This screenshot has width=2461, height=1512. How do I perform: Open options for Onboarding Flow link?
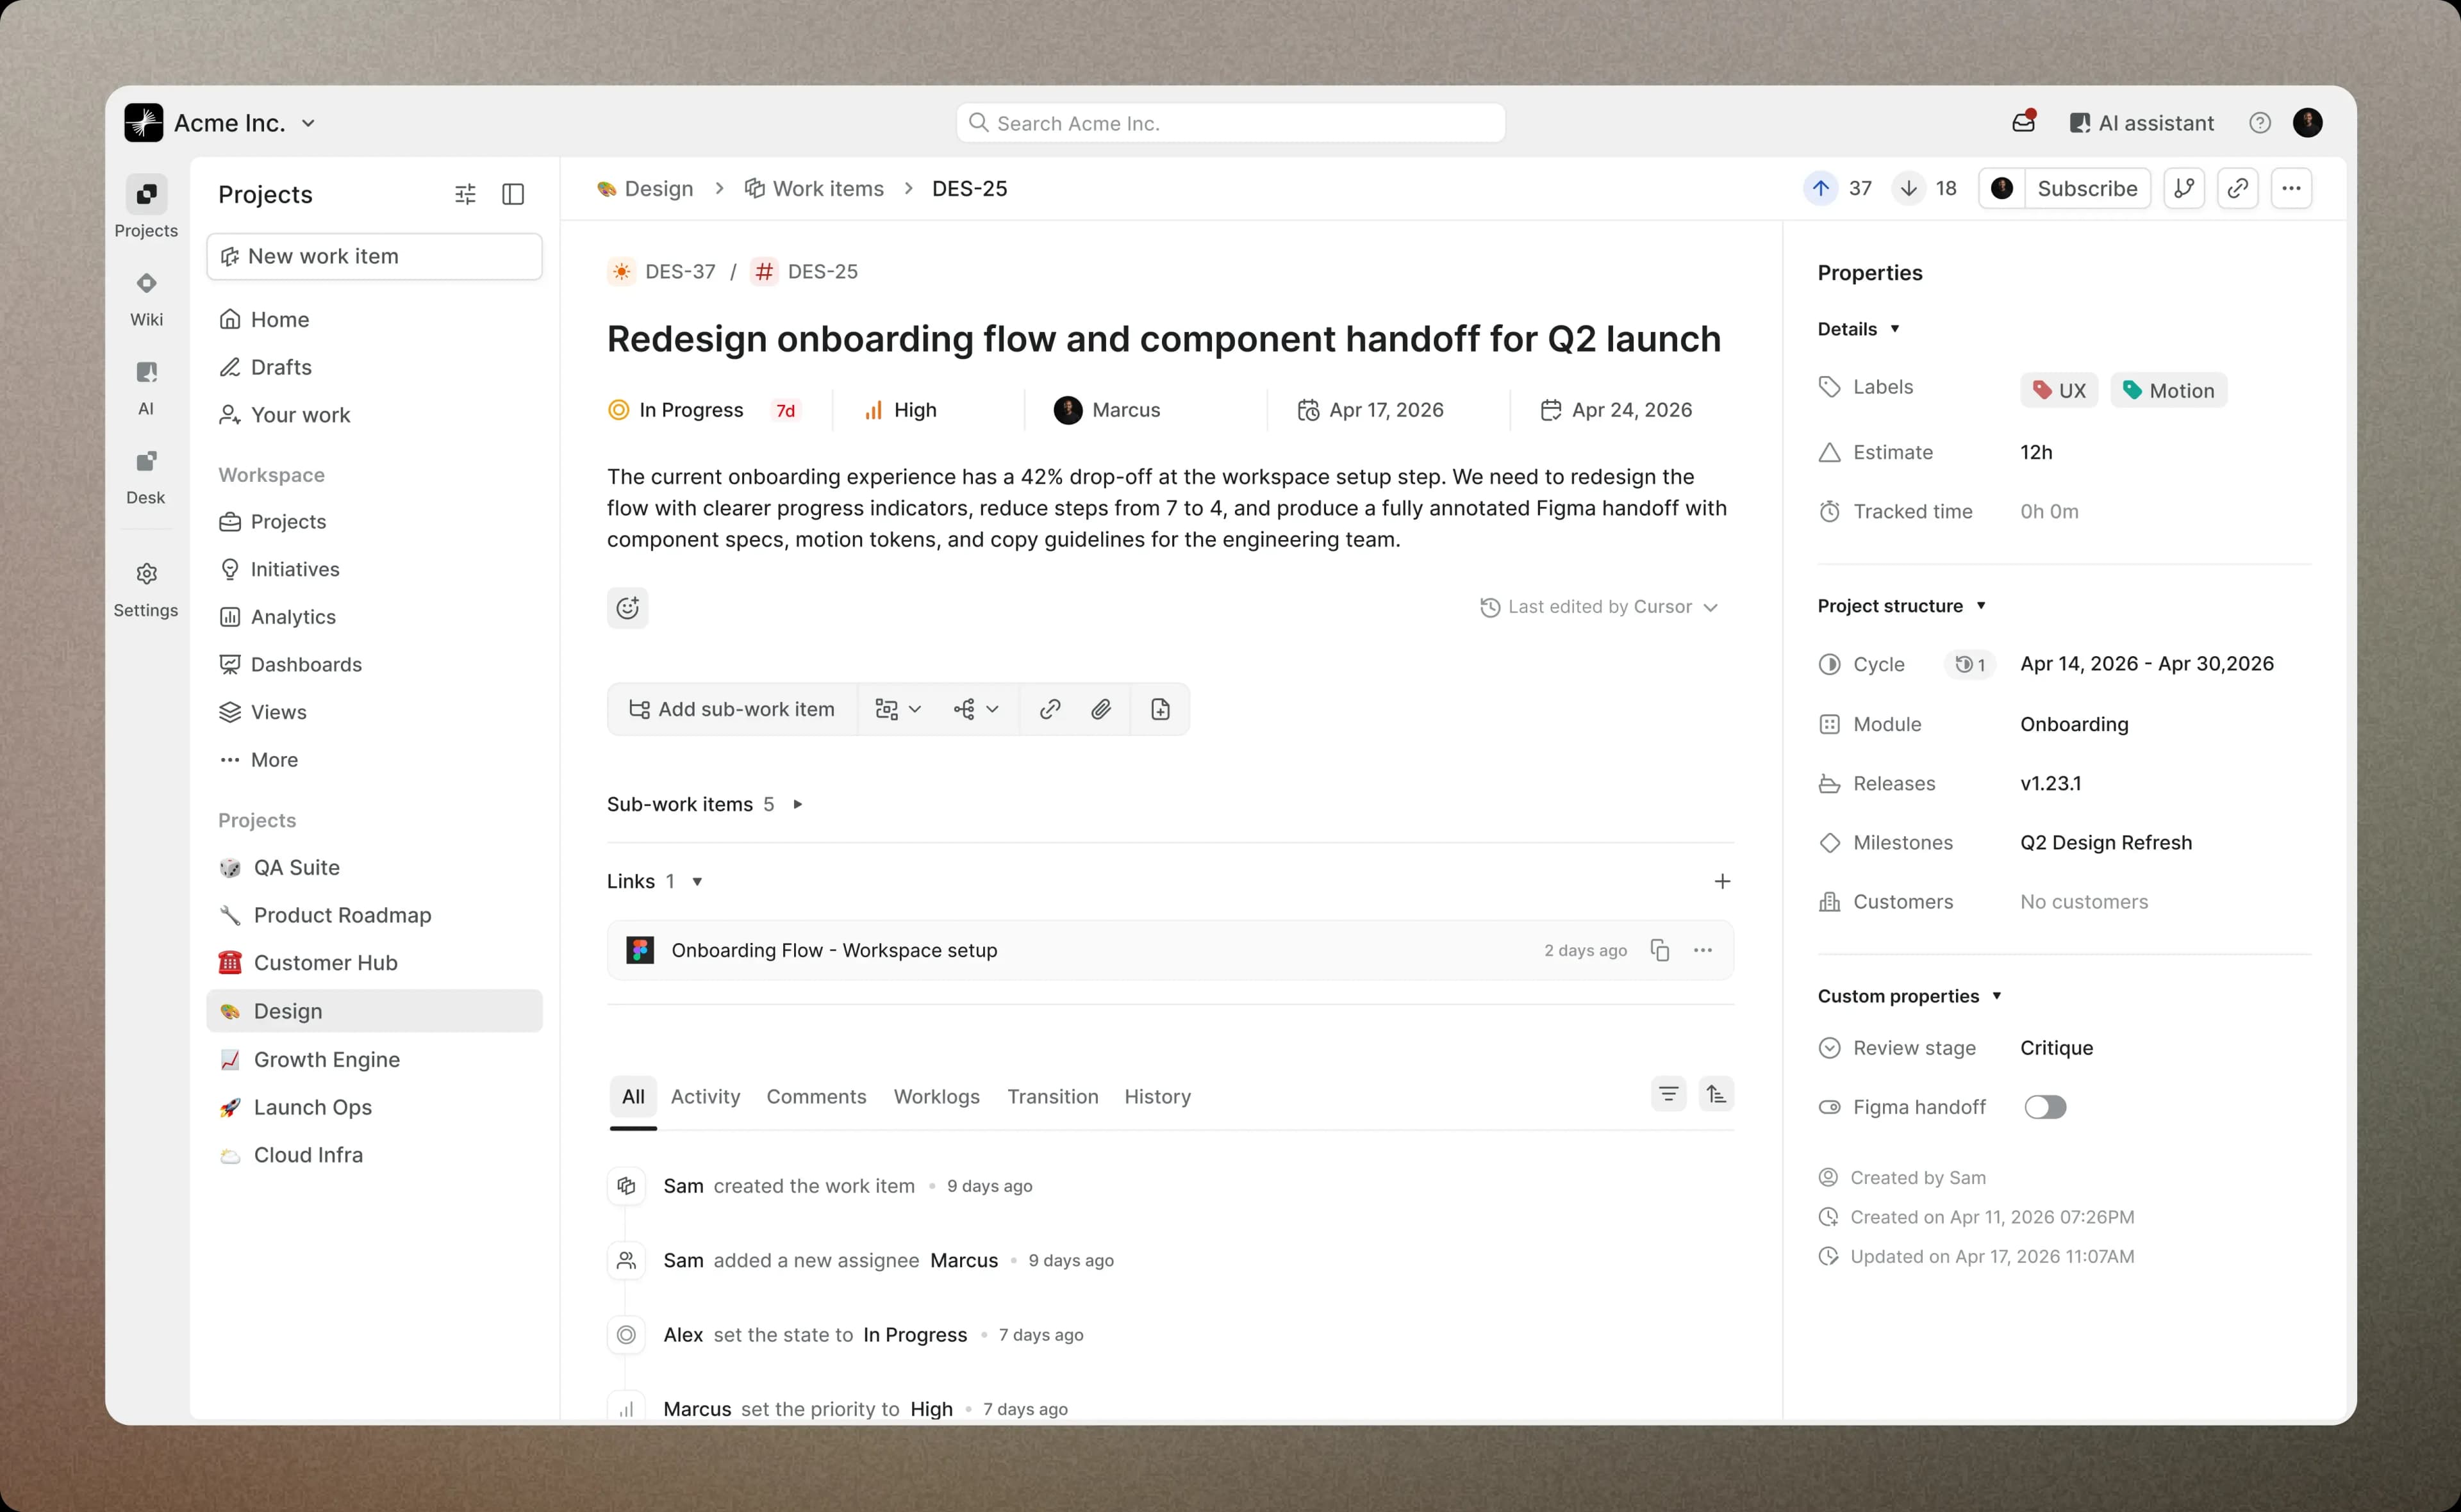pyautogui.click(x=1703, y=950)
